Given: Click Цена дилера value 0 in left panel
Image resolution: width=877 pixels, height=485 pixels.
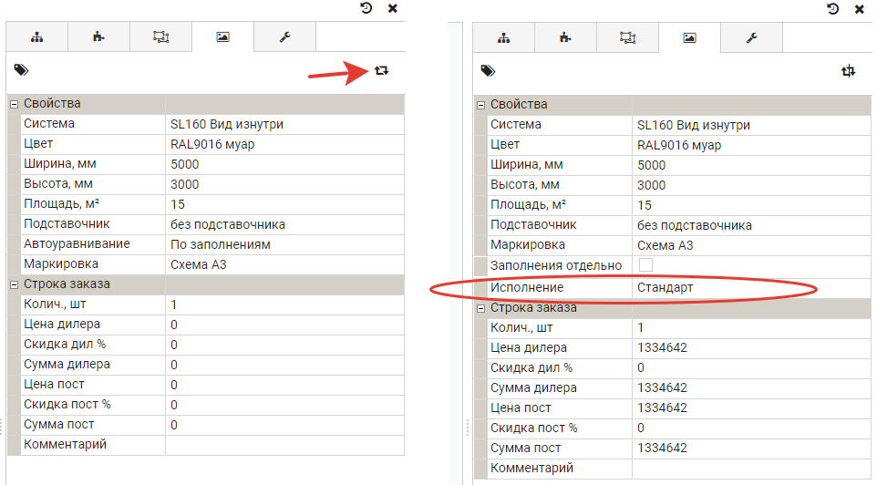Looking at the screenshot, I should click(x=284, y=325).
